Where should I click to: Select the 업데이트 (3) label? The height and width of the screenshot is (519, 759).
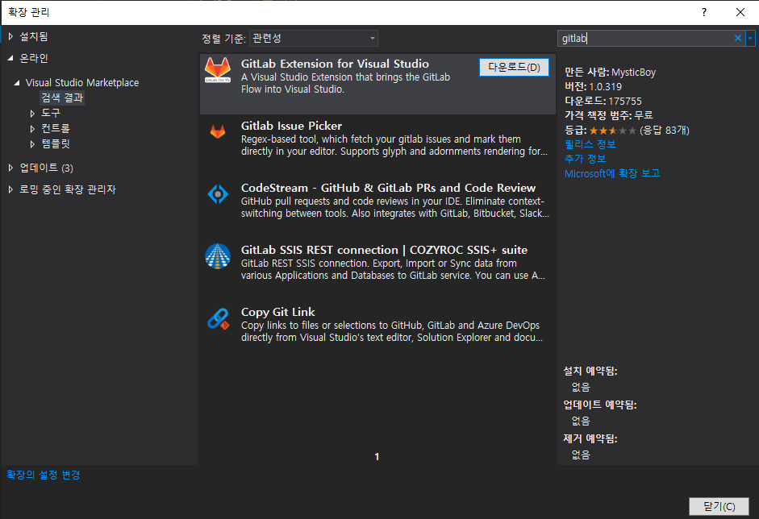(x=46, y=168)
